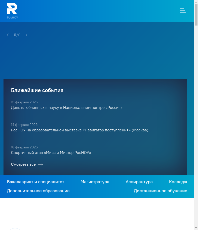Open event РосНОУ на выставке «Навигатор поступления»
This screenshot has height=230, width=198.
[x=79, y=130]
